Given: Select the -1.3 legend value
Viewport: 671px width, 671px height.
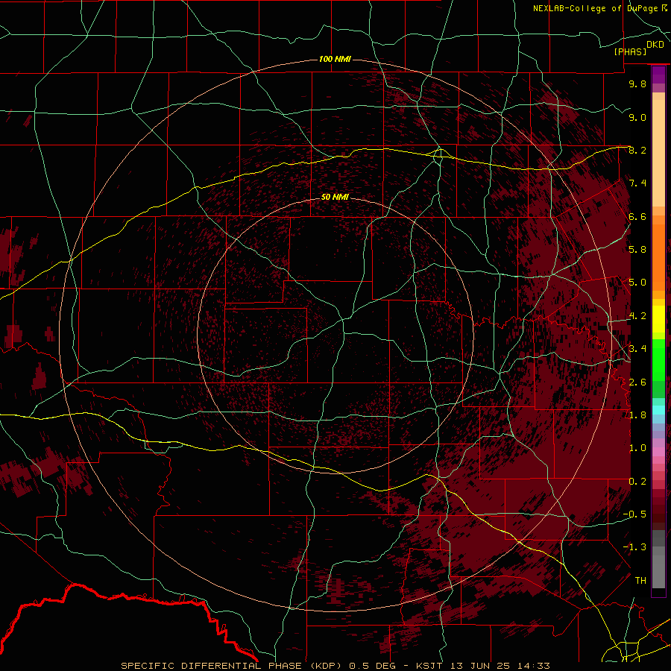Looking at the screenshot, I should coord(634,547).
